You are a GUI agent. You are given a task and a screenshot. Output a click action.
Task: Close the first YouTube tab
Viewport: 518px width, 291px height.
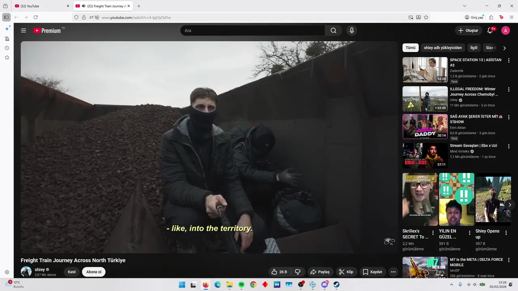(68, 6)
